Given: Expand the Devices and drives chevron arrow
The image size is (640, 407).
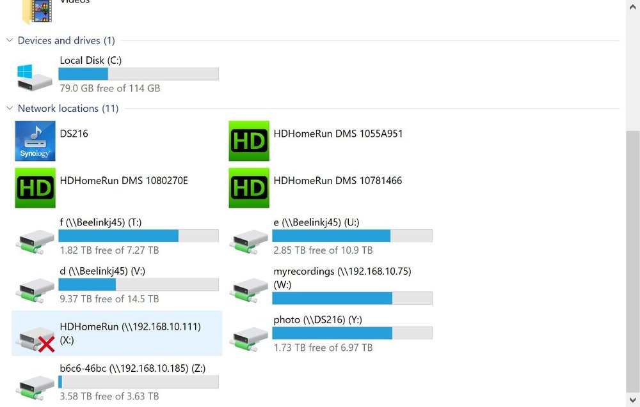Looking at the screenshot, I should pos(9,40).
